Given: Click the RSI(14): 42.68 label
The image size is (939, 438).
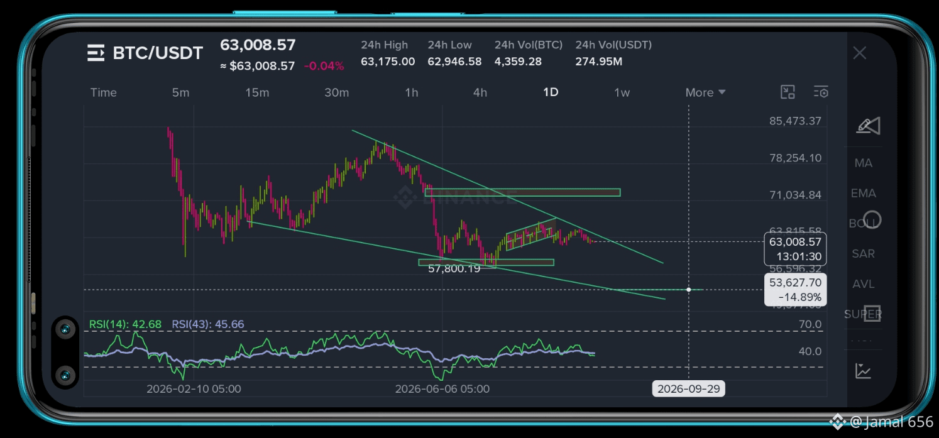Looking at the screenshot, I should 125,324.
